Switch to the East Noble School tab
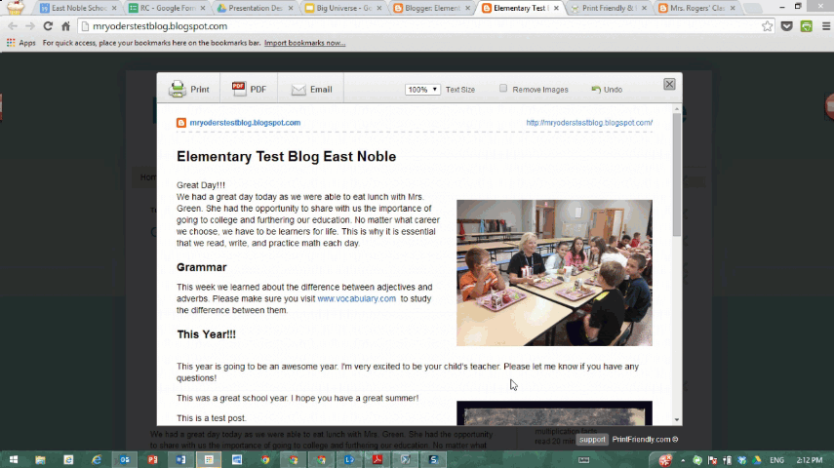 pos(78,8)
